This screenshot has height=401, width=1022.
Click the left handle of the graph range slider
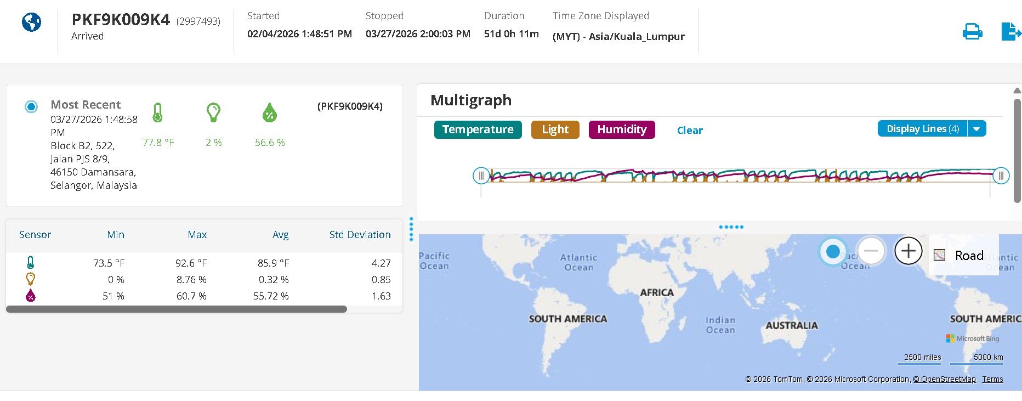pyautogui.click(x=481, y=176)
